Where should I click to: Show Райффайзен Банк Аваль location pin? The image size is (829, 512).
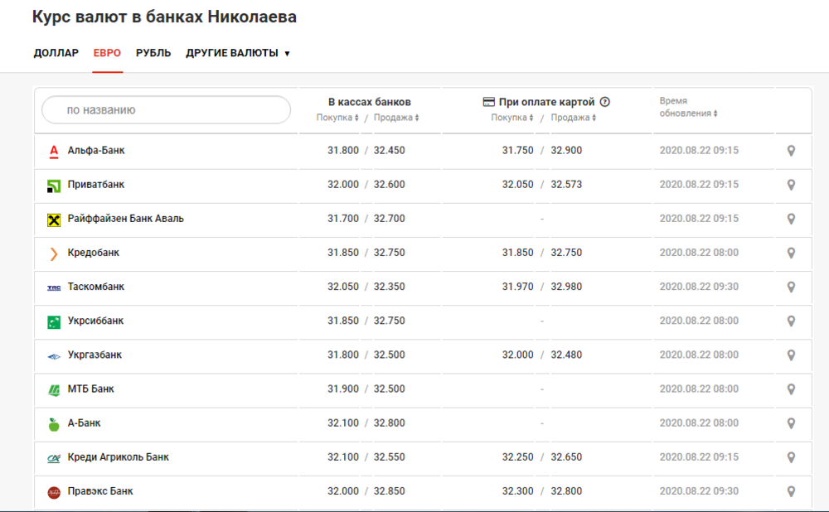click(791, 219)
